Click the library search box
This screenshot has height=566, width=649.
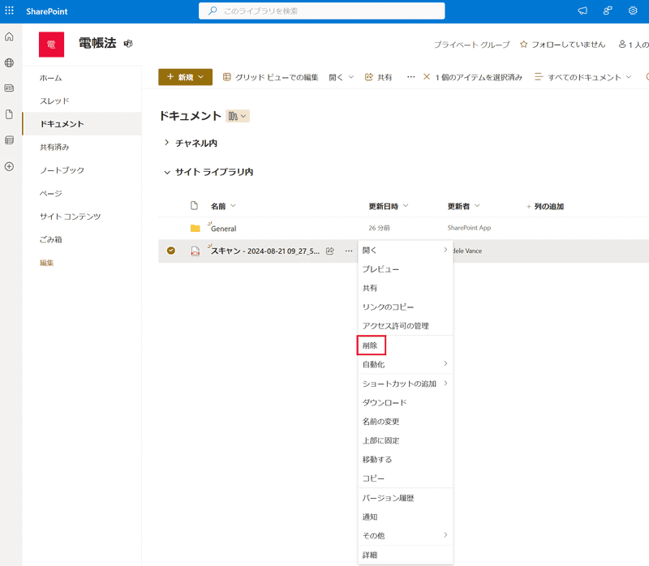322,11
